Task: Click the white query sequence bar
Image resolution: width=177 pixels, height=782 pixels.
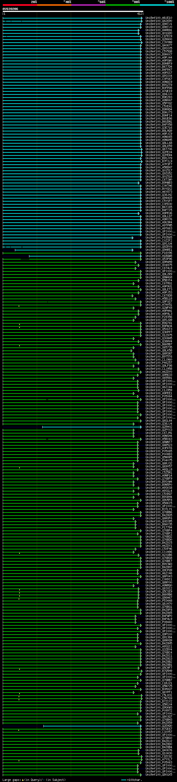Action: [x=73, y=12]
